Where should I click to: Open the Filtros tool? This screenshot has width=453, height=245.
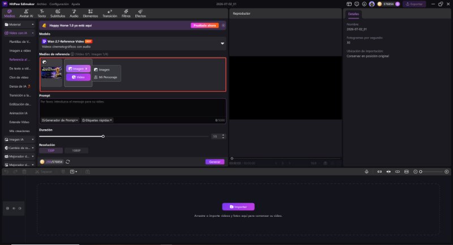[x=126, y=14]
